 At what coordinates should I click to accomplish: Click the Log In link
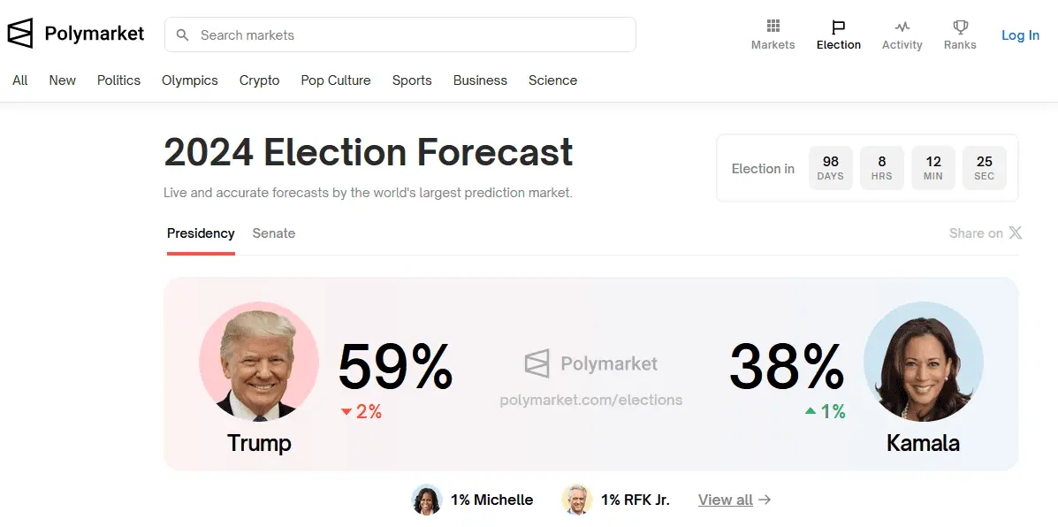pyautogui.click(x=1020, y=35)
